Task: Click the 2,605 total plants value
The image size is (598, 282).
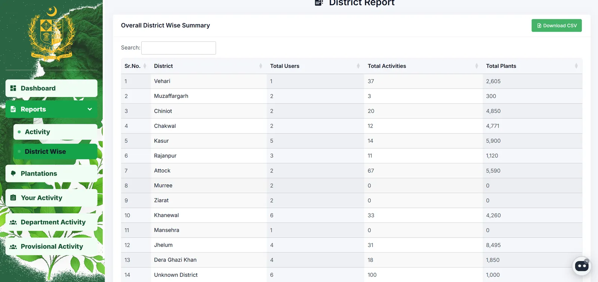Action: point(493,81)
